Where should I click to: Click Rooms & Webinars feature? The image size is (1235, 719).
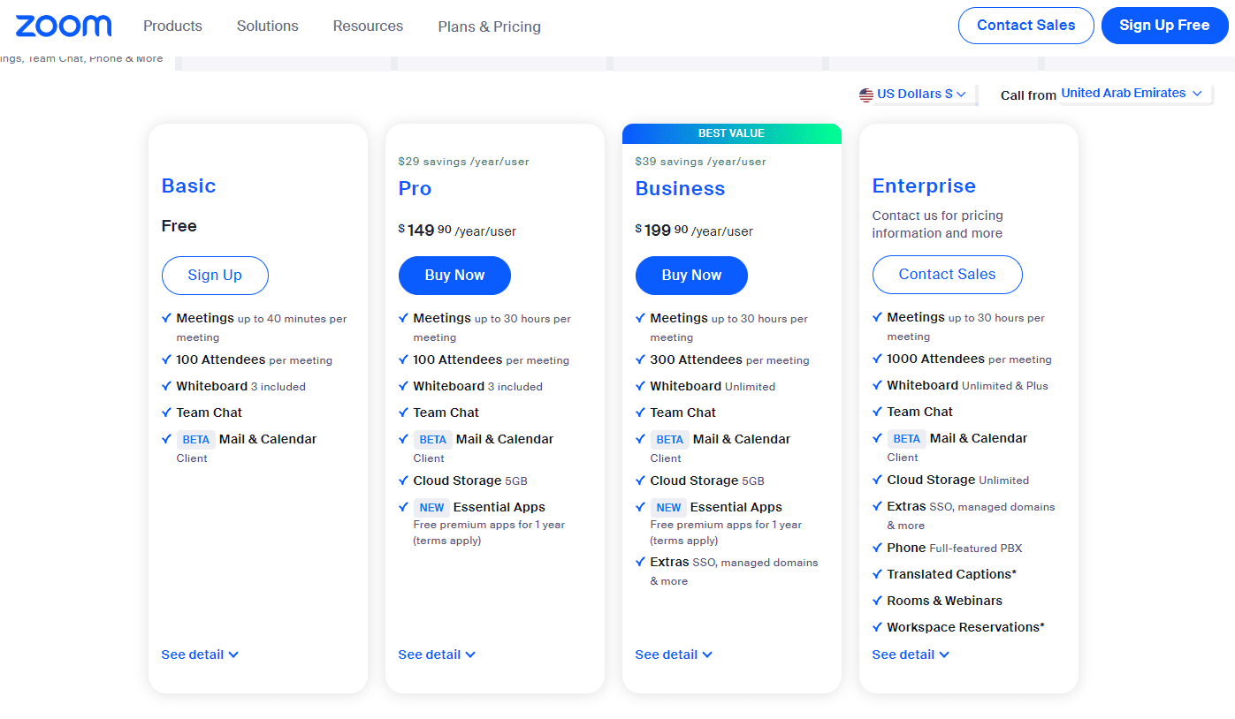[x=944, y=602]
